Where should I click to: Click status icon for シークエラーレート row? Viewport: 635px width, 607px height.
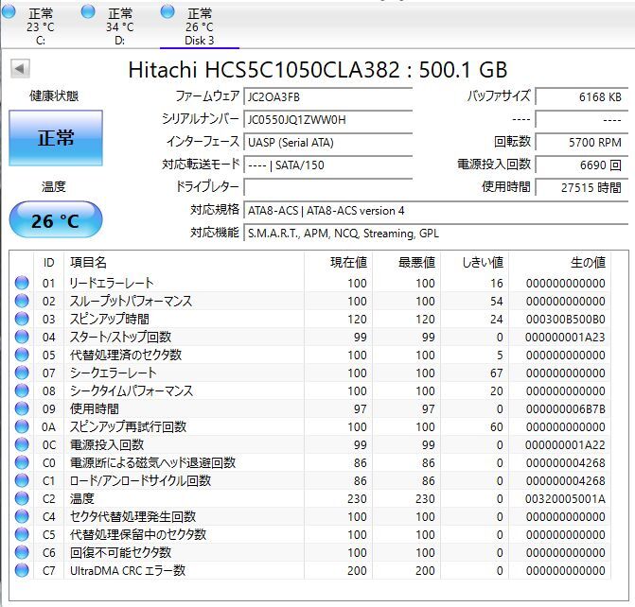pos(22,373)
